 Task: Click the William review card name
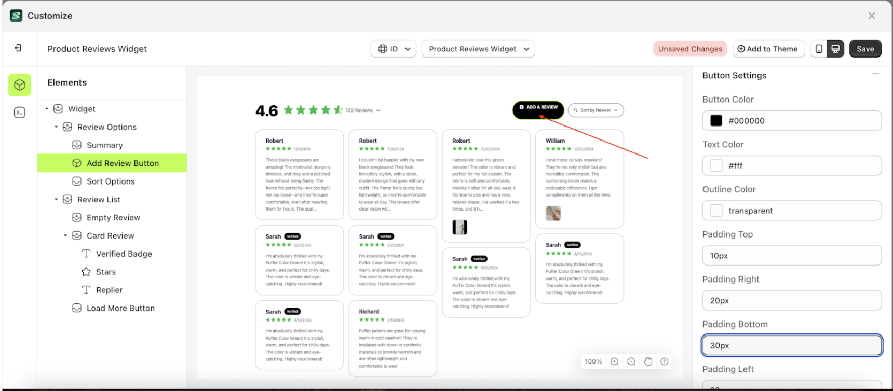[555, 141]
